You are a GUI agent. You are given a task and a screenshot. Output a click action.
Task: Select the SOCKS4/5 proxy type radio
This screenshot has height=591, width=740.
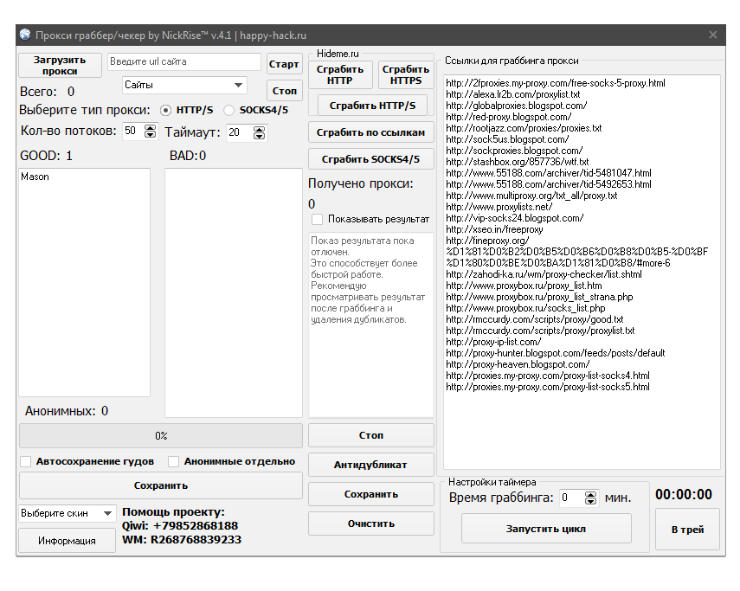pyautogui.click(x=229, y=110)
